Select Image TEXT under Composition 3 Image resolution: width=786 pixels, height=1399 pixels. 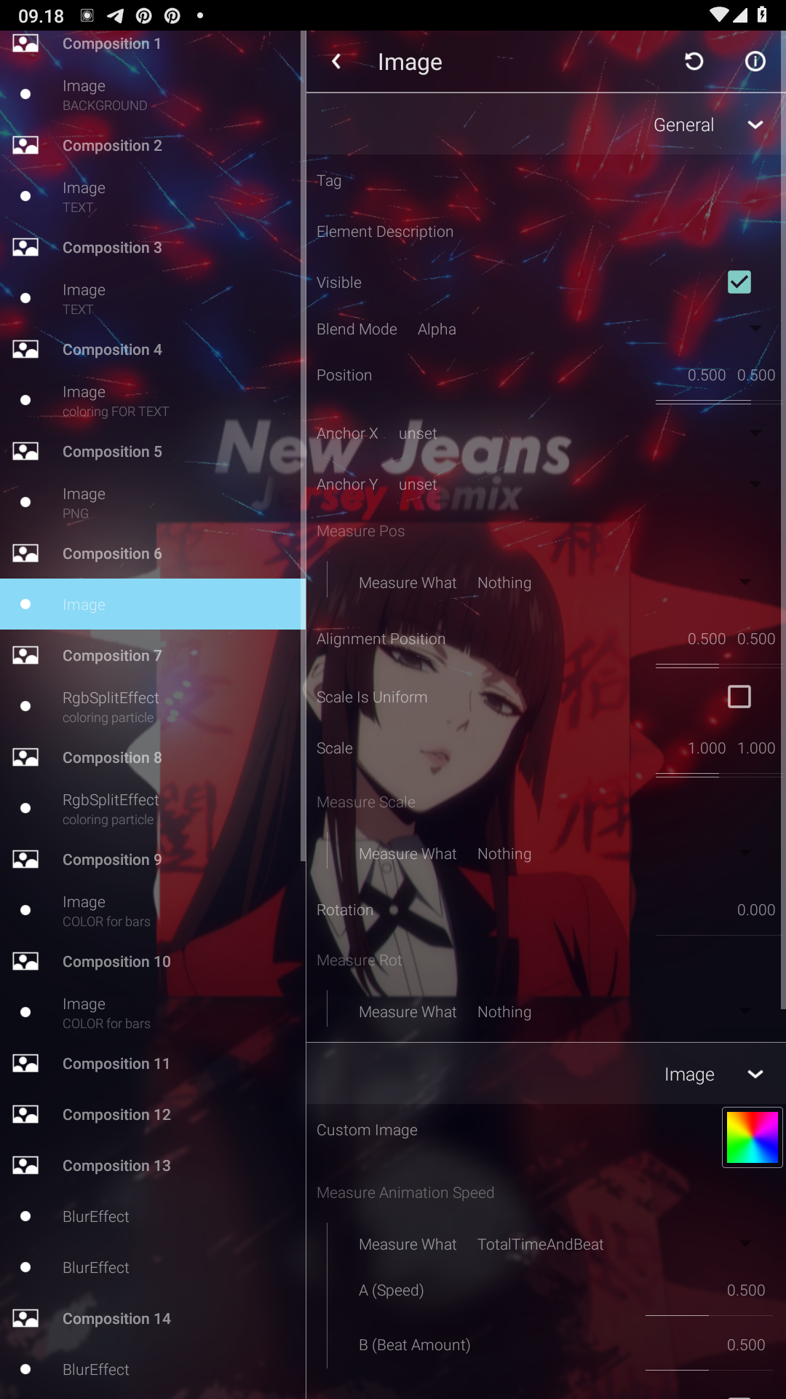pos(153,298)
